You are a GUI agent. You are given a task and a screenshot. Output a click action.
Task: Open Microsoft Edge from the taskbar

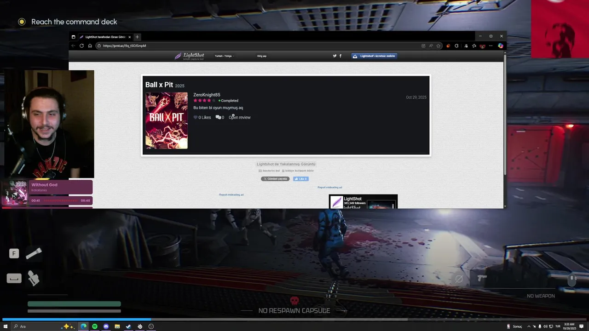pos(83,326)
